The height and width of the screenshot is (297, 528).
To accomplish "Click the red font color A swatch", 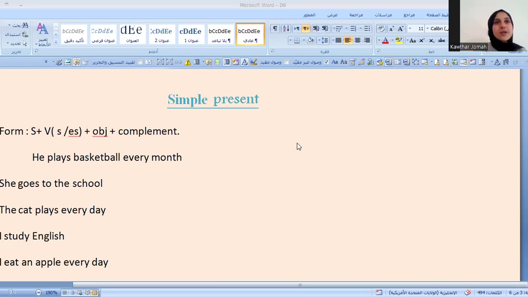I will [385, 40].
